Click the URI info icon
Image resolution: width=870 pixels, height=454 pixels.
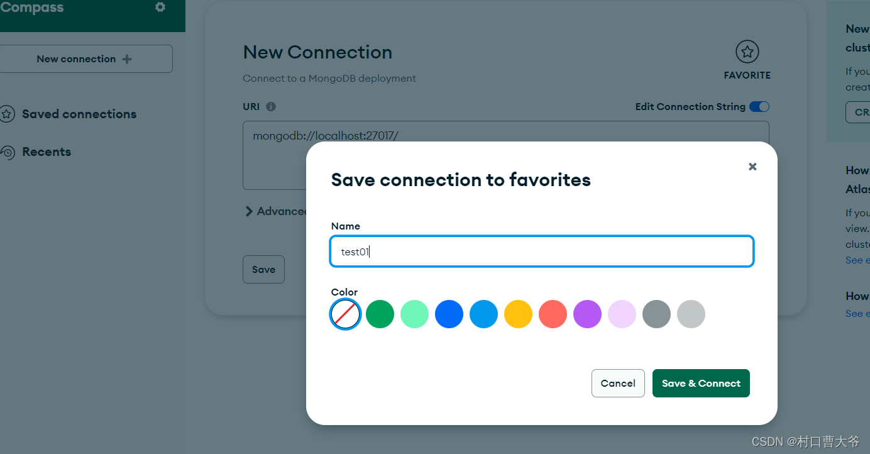coord(271,106)
